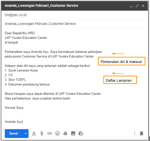Click the list item '2. CV'
This screenshot has width=150, height=141.
tap(9, 75)
